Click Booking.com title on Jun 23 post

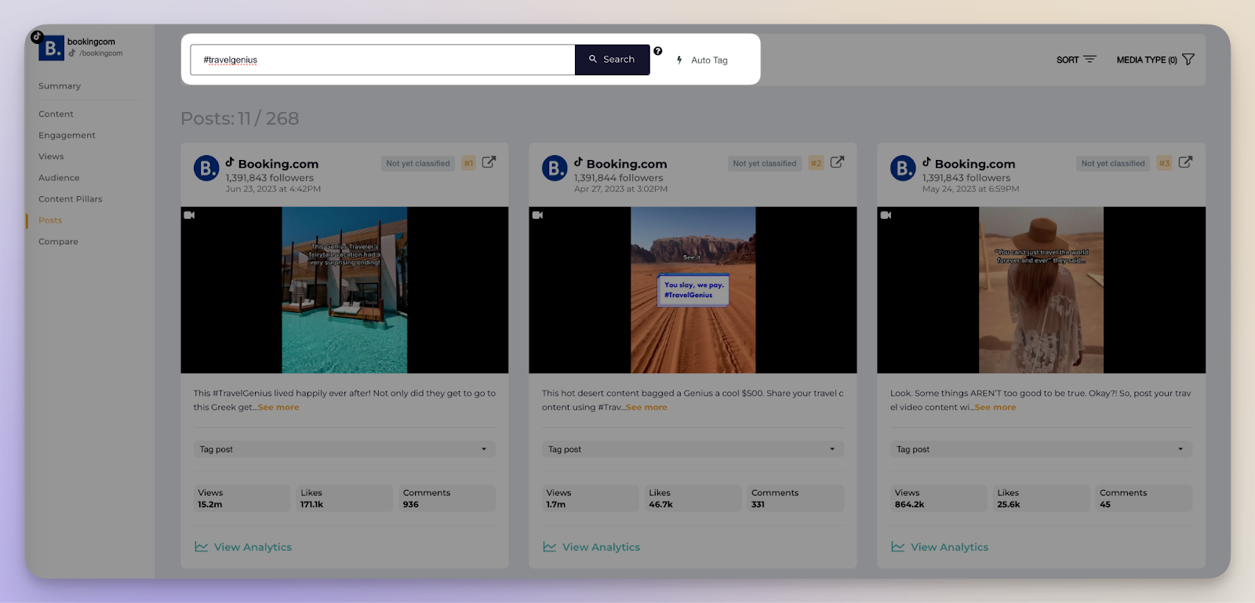pos(278,164)
